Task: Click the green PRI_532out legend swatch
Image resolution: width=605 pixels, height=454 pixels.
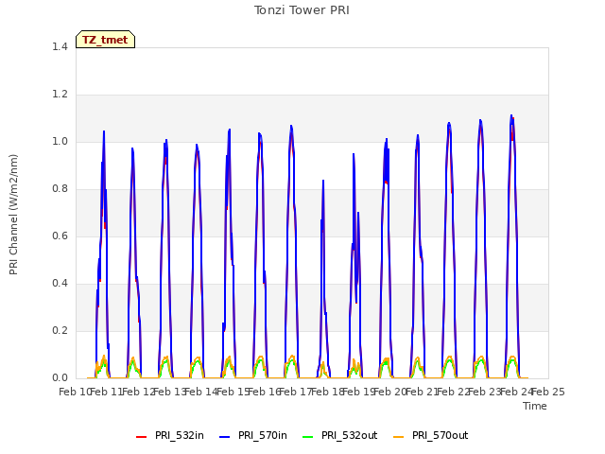Action: tap(308, 437)
